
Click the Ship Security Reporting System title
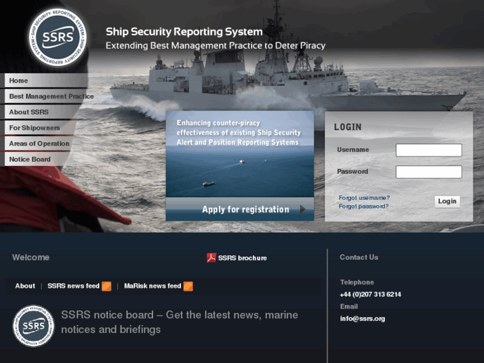point(184,32)
